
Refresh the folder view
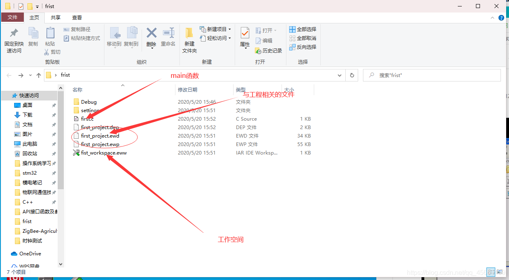click(352, 75)
